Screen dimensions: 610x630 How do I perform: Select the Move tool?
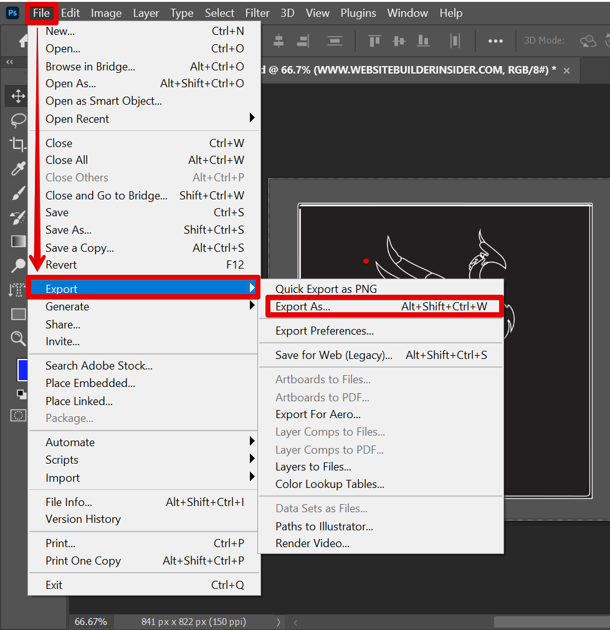pos(18,96)
